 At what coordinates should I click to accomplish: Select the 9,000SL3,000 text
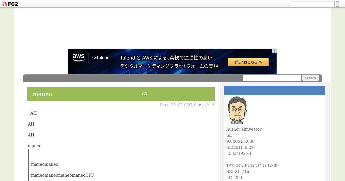(x=240, y=141)
